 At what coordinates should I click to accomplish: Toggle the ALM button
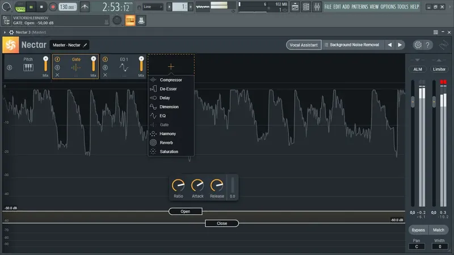pyautogui.click(x=418, y=69)
